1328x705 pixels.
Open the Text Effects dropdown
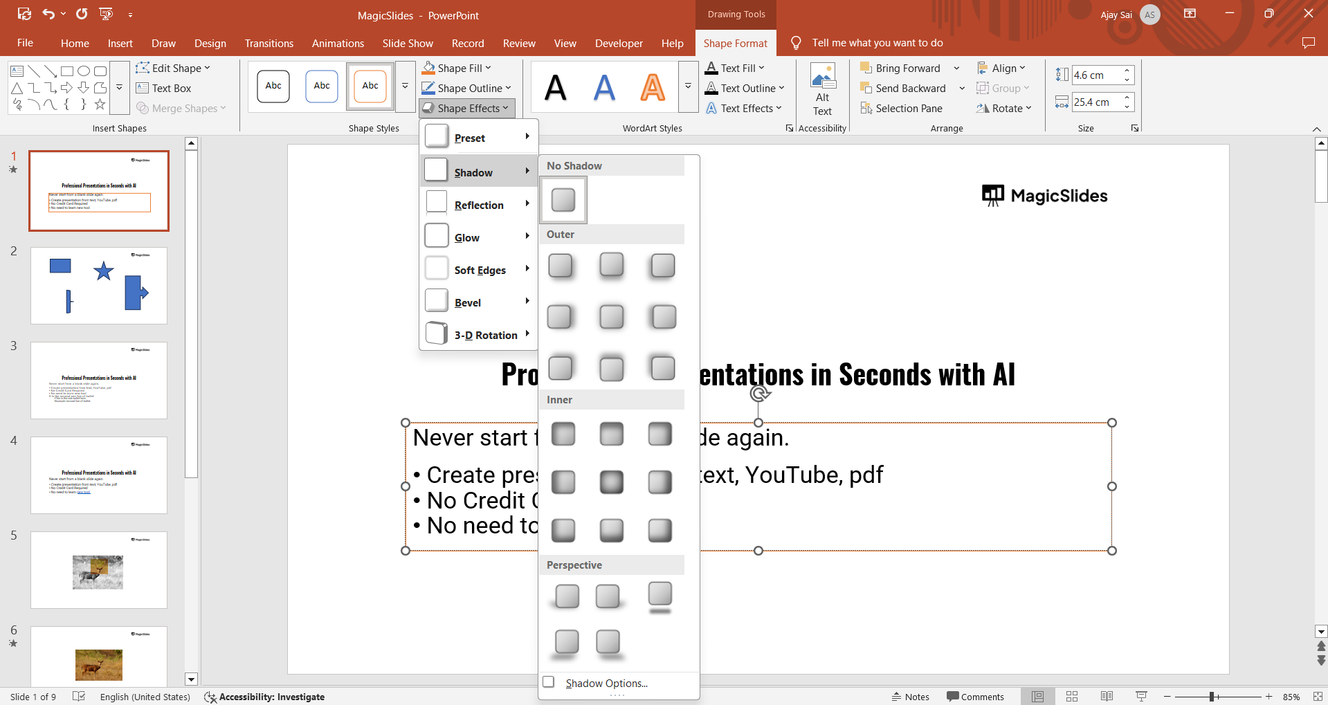pos(744,108)
